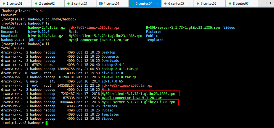The height and width of the screenshot is (128, 274).
Task: Click 'MySQL-server-5.1.73-1.glibc23.i386.rpm' in the ls output
Action: click(183, 28)
